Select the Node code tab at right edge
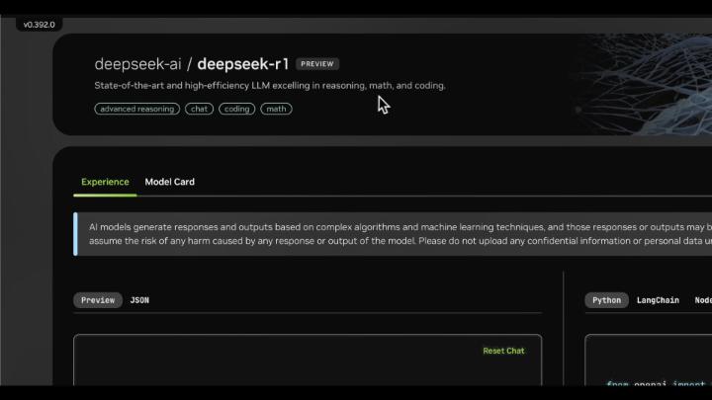 pyautogui.click(x=702, y=300)
